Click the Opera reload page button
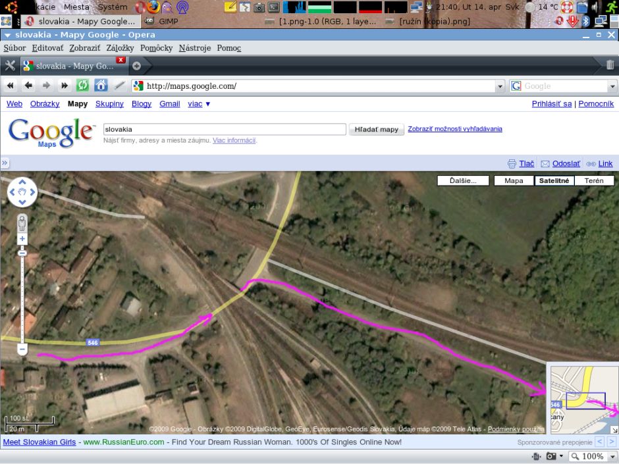This screenshot has height=464, width=619. tap(82, 86)
